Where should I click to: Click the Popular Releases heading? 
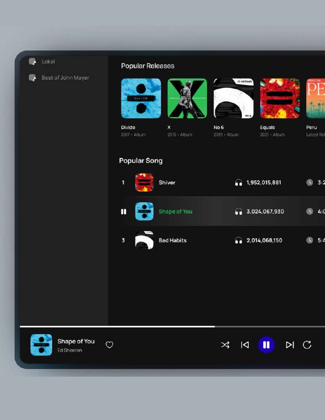[148, 66]
